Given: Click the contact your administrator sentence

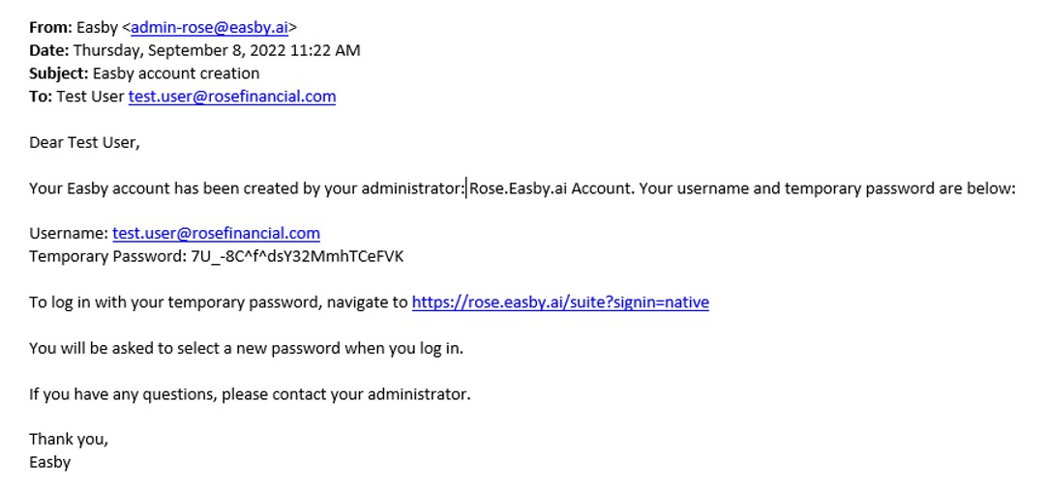Looking at the screenshot, I should [250, 394].
